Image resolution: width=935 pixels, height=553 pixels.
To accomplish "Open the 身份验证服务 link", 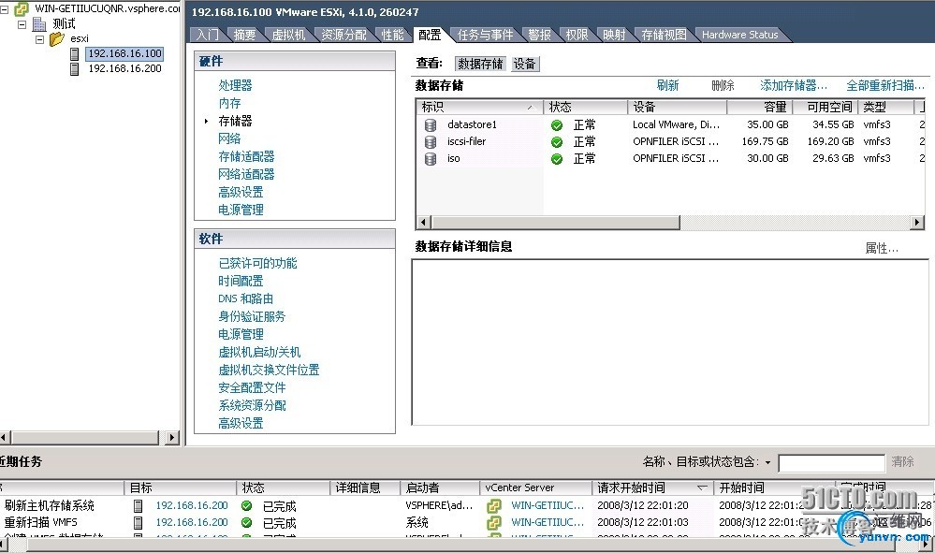I will click(252, 316).
